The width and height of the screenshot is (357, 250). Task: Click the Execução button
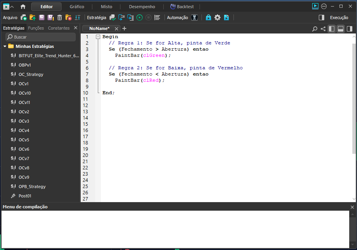(x=339, y=18)
